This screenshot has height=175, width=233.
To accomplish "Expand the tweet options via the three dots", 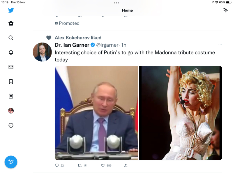I will (220, 45).
